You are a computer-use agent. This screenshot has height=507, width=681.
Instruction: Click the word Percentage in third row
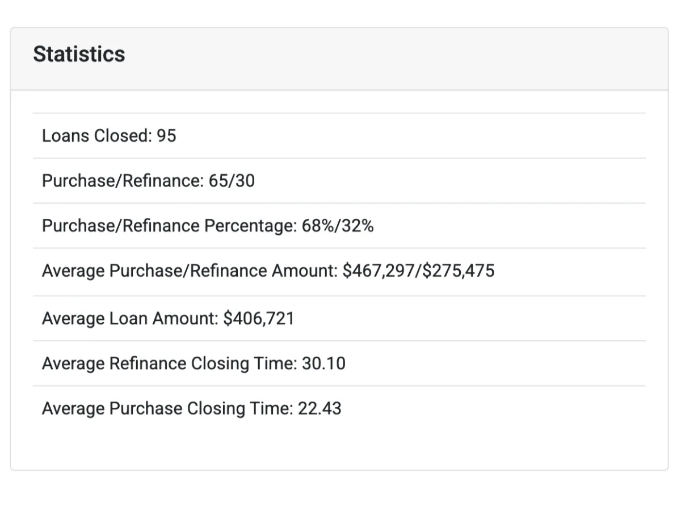click(250, 226)
